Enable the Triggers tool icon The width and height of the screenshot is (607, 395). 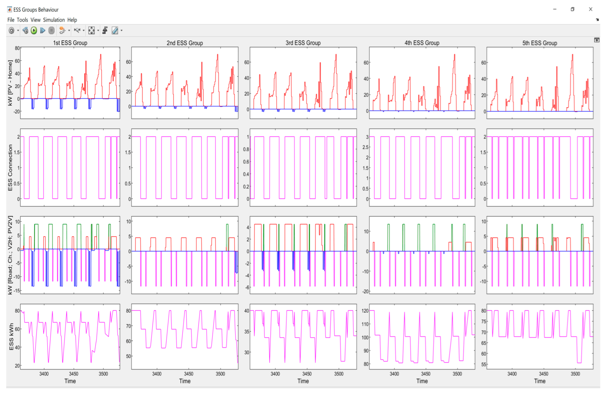tap(105, 31)
